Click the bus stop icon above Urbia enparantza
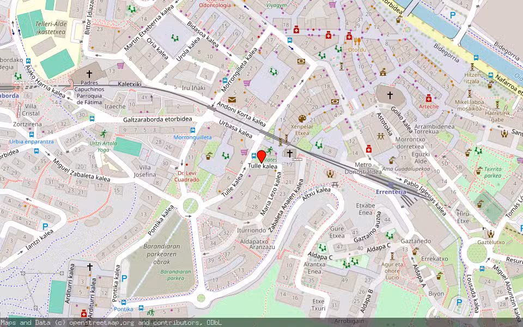This screenshot has height=327, width=523. pos(32,135)
